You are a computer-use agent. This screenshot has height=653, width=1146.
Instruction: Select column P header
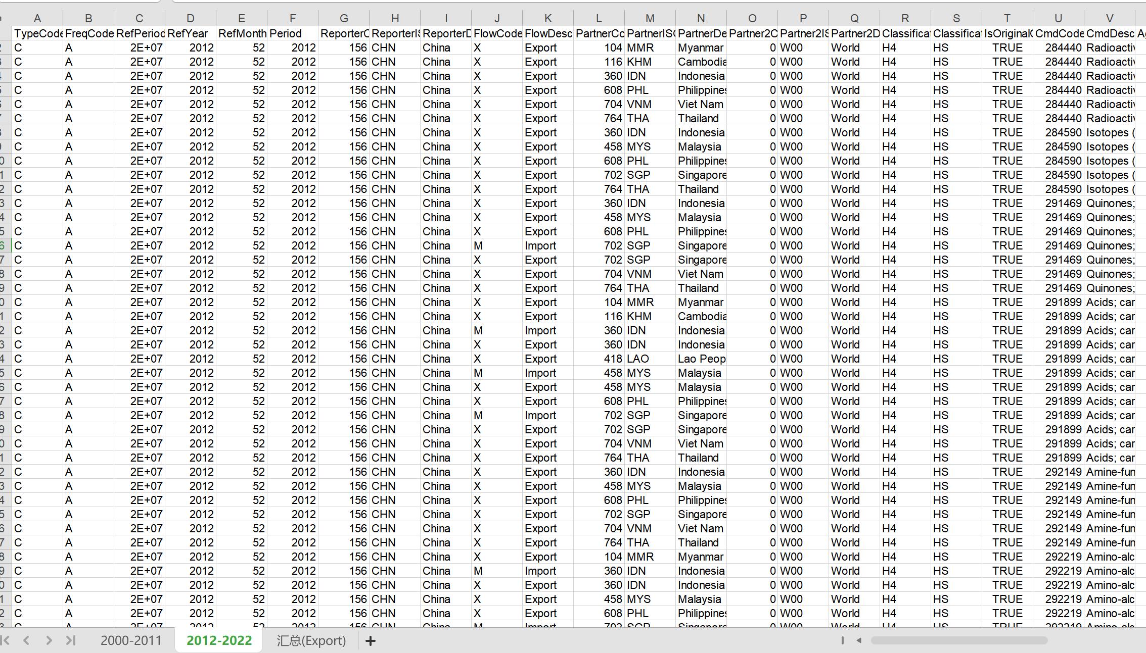coord(803,19)
